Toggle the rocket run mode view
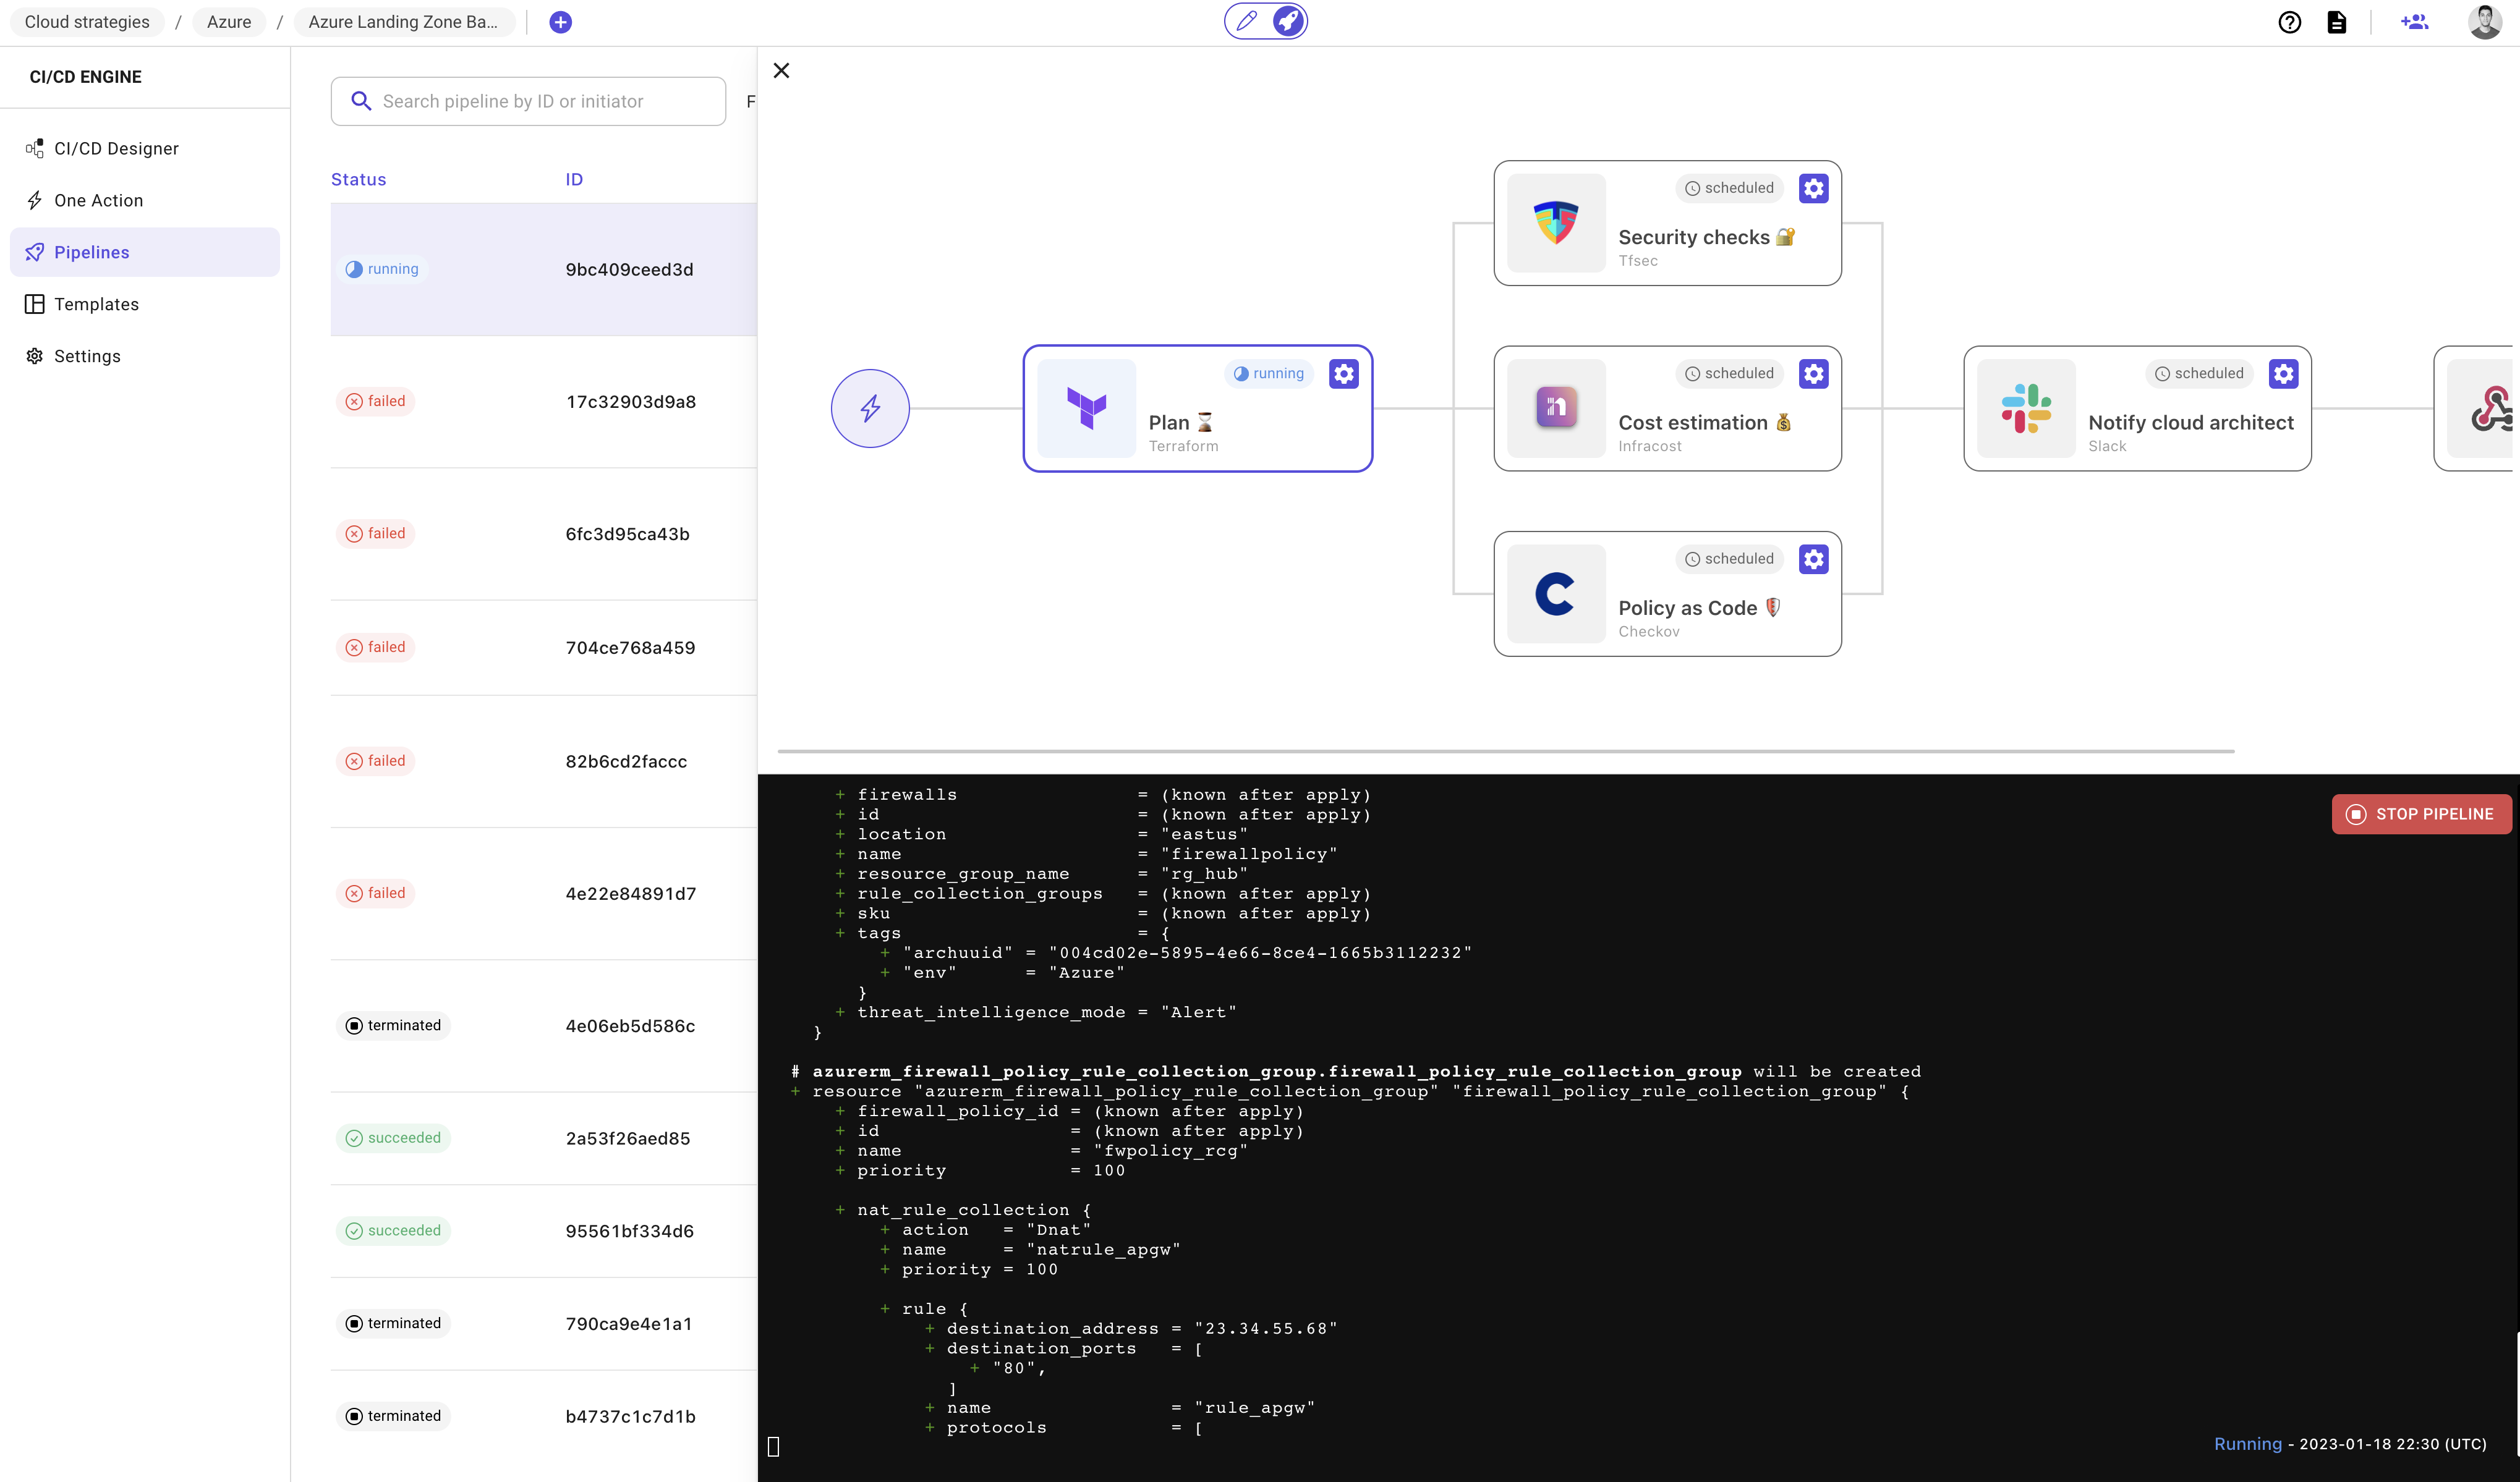 (x=1288, y=20)
